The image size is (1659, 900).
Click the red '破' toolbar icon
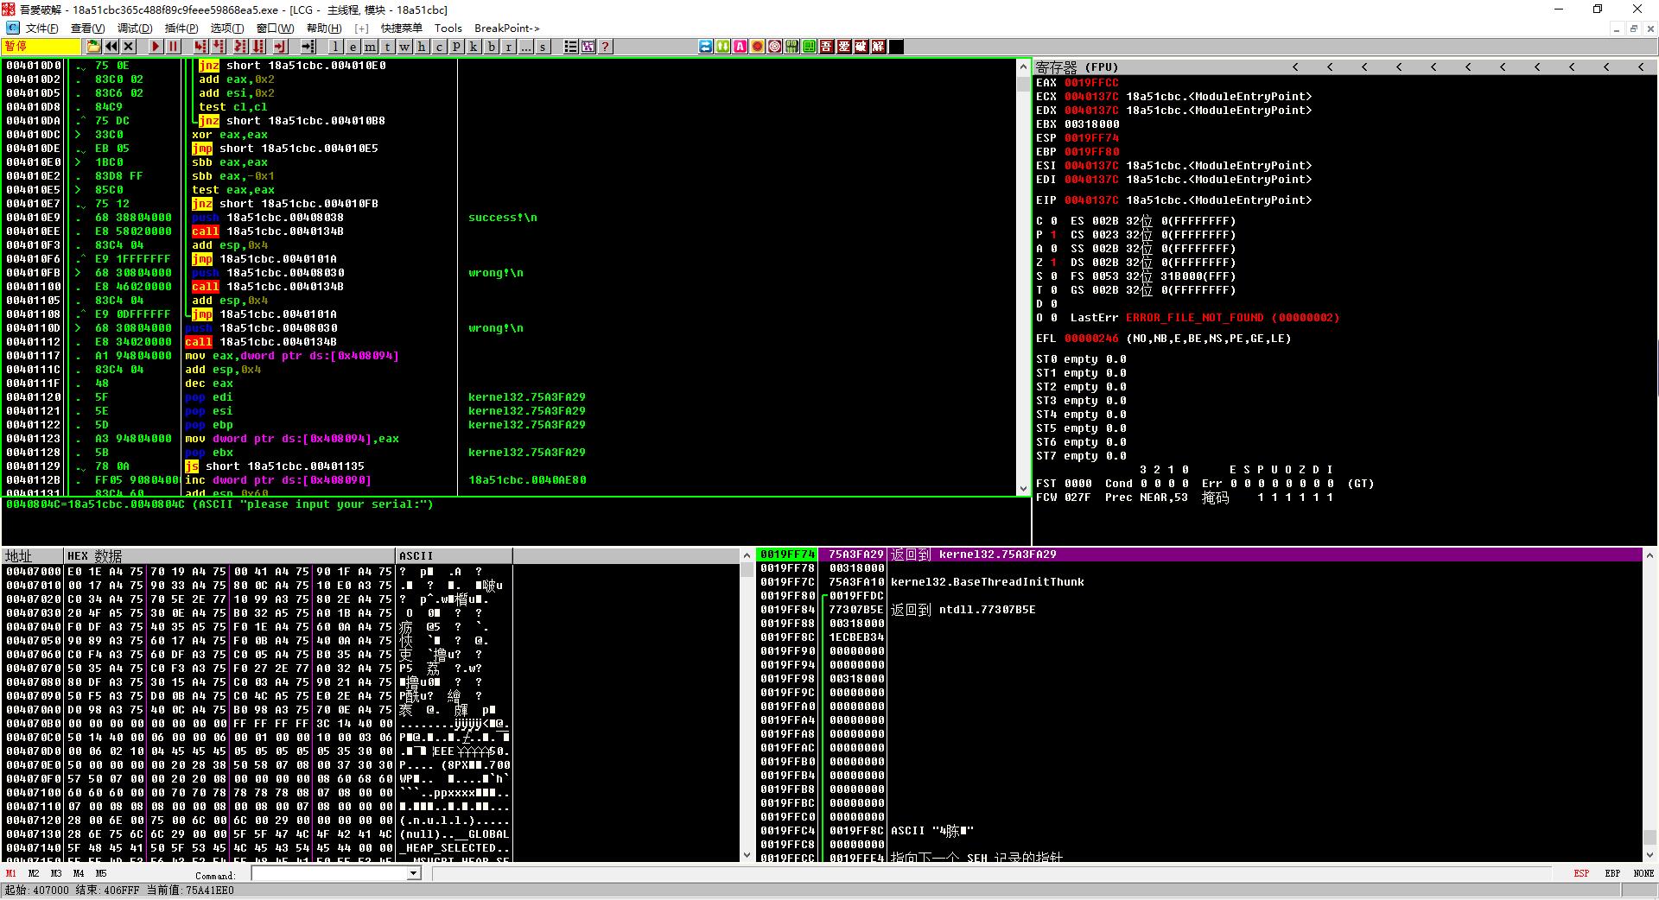tap(861, 47)
